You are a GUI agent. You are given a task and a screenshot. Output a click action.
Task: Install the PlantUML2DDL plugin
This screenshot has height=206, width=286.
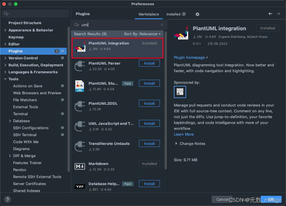click(x=149, y=103)
